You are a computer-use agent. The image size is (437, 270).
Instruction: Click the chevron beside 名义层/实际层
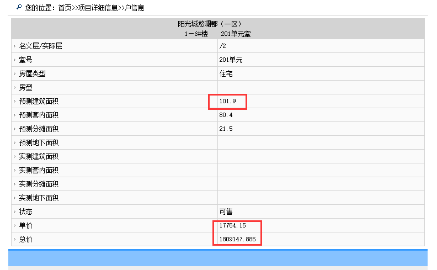point(14,46)
